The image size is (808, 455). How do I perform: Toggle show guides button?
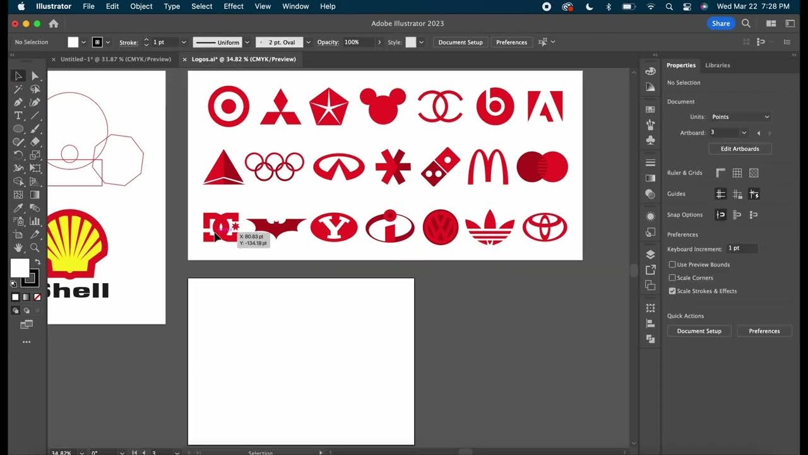(721, 194)
